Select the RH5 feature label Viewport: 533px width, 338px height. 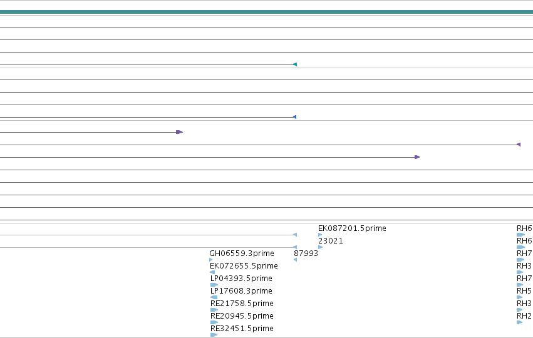[524, 291]
